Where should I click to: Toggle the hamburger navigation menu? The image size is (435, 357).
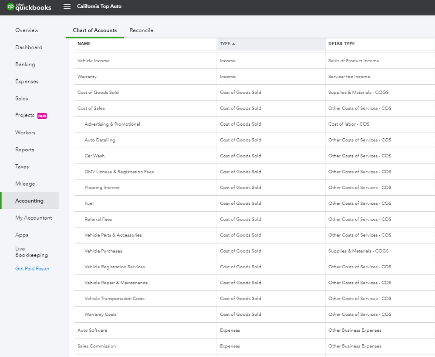point(67,7)
